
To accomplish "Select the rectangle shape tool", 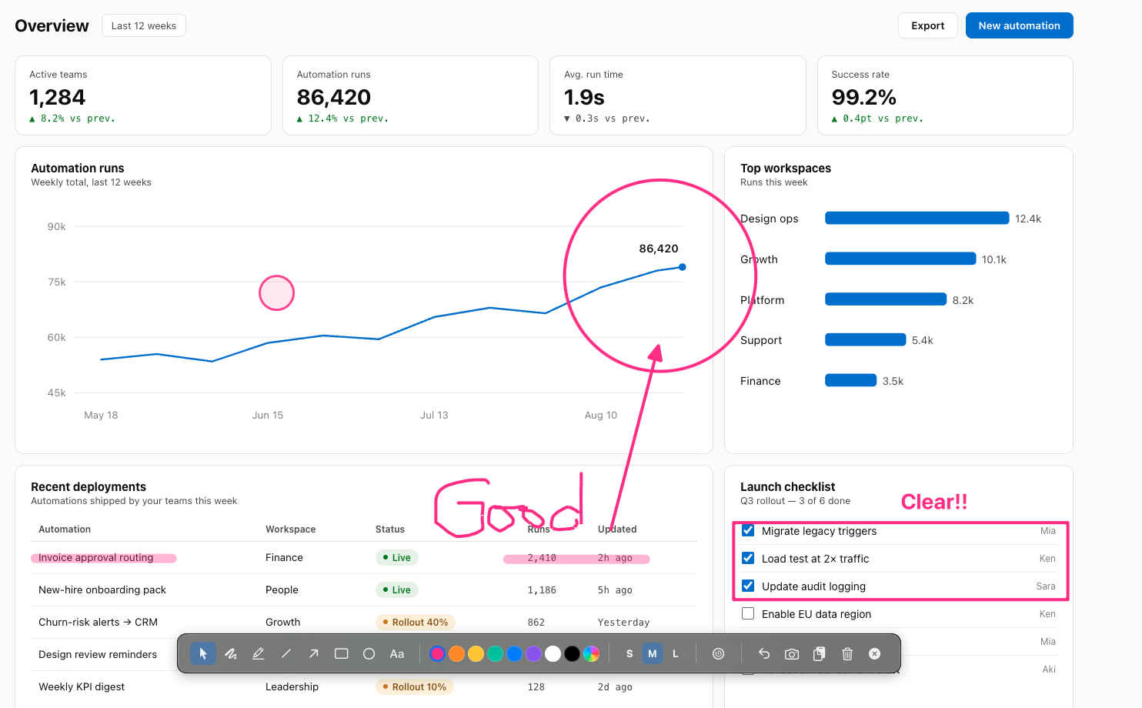I will coord(342,653).
